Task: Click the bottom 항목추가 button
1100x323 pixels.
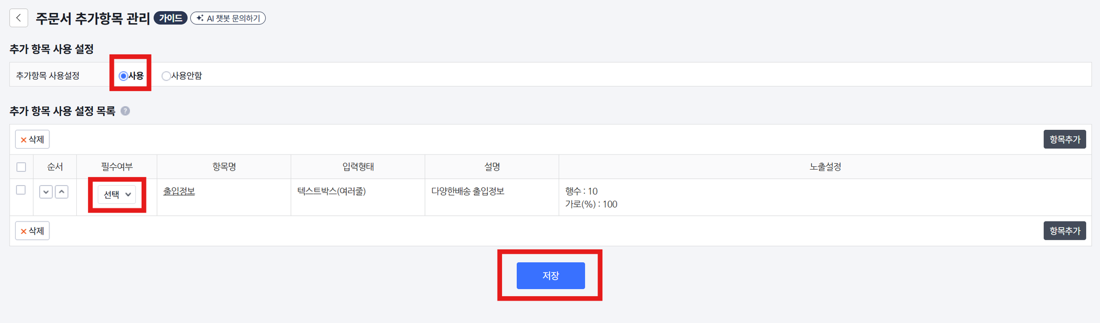Action: [x=1065, y=231]
